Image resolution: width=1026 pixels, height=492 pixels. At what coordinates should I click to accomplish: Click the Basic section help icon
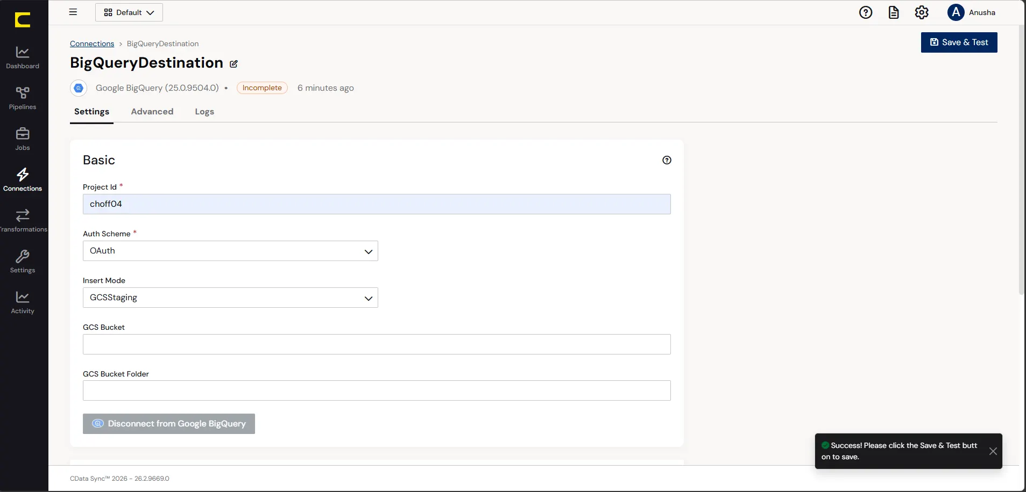click(x=667, y=160)
